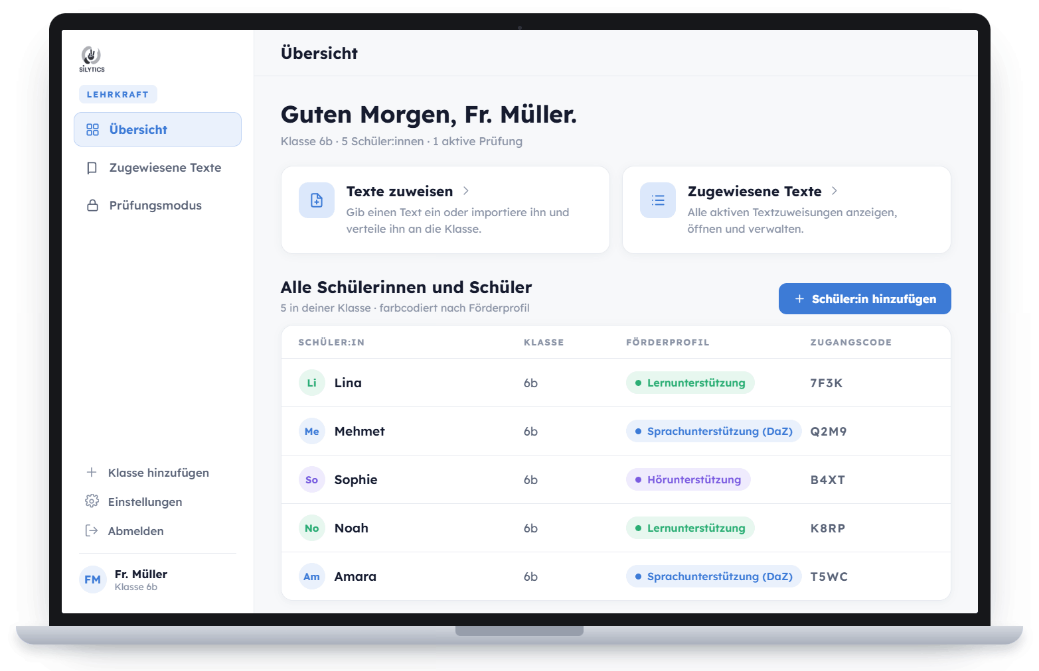Click the gear icon for Einstellungen
This screenshot has width=1039, height=671.
(92, 501)
